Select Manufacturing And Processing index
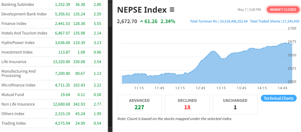Viewport: 301px width, 132px height. 19,73
